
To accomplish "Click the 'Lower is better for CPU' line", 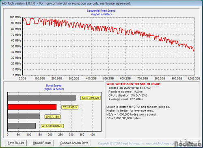I will 138,107.
